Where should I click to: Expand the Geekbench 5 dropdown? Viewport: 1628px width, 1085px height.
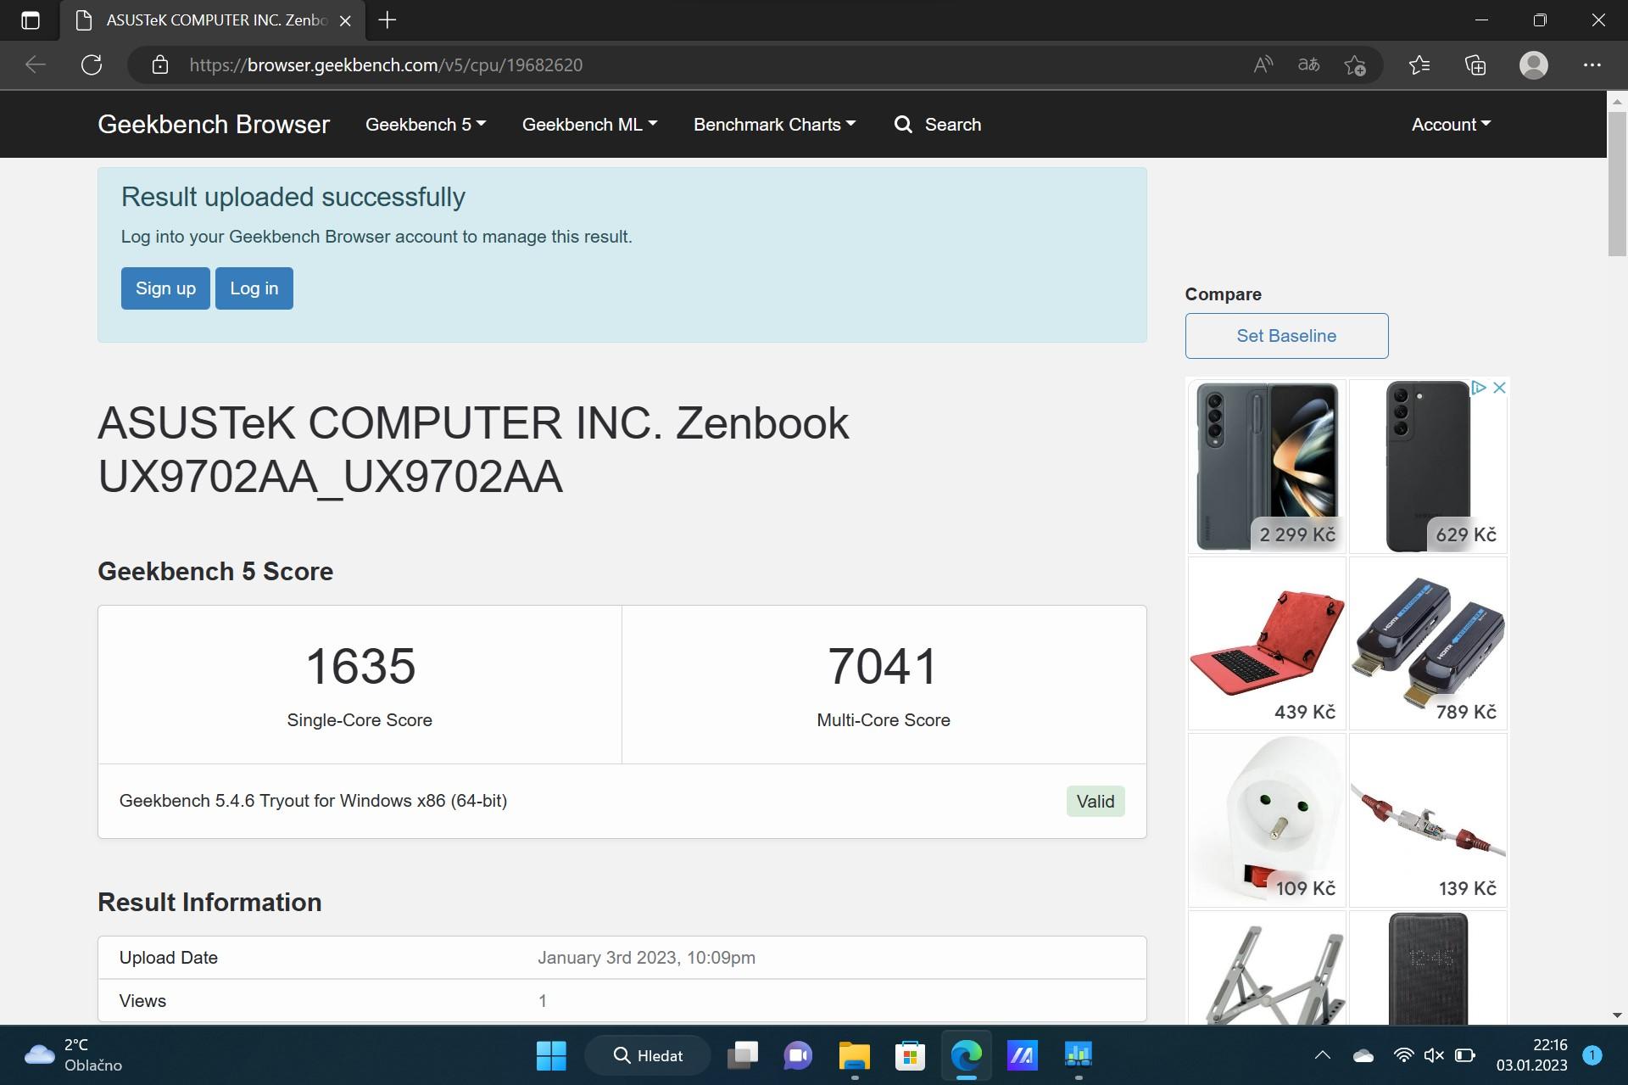pos(426,125)
